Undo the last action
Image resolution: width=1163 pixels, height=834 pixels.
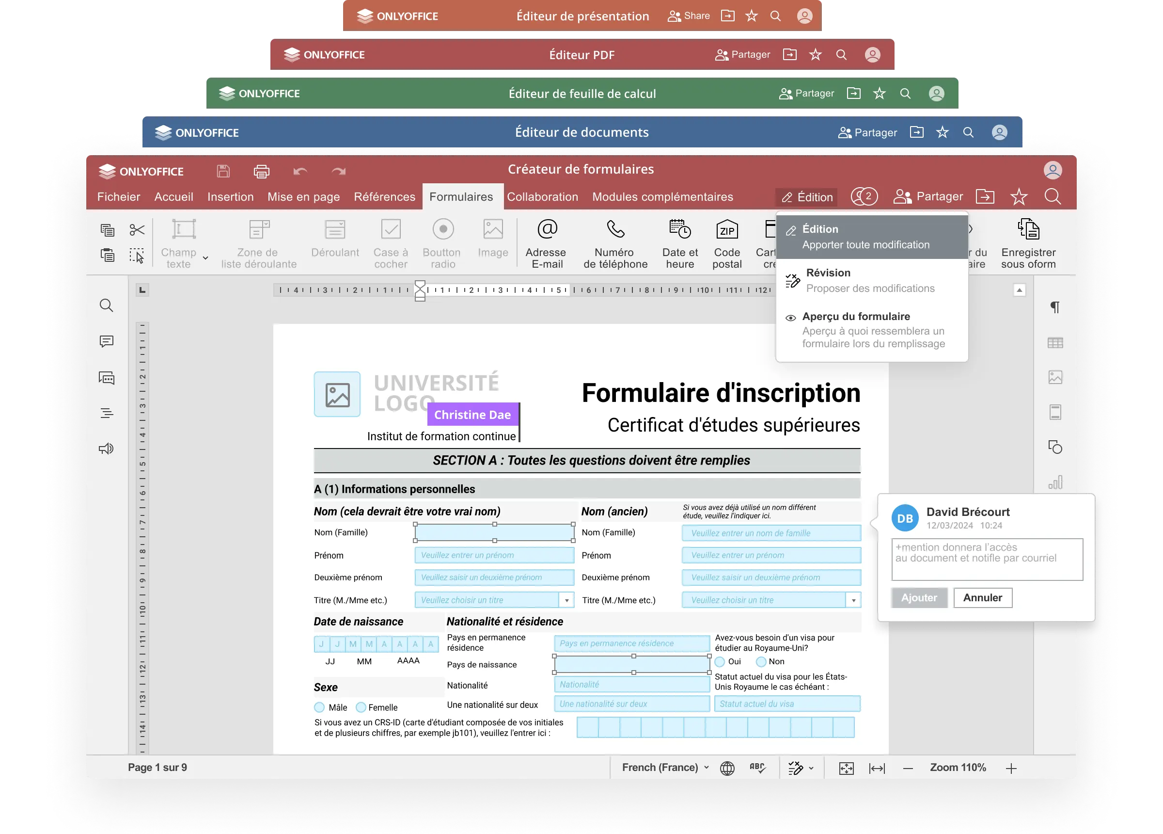[x=300, y=171]
